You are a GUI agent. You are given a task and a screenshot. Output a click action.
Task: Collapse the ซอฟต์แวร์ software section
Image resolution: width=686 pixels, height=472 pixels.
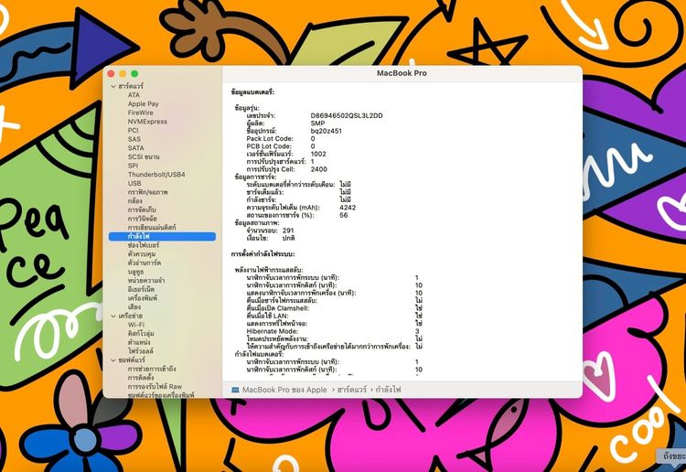pyautogui.click(x=113, y=360)
